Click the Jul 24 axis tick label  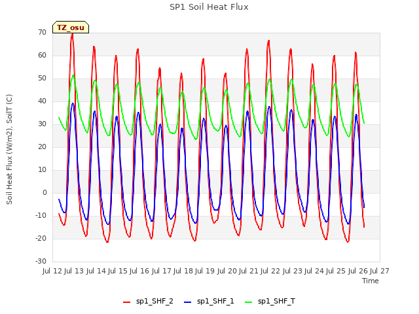click(314, 271)
